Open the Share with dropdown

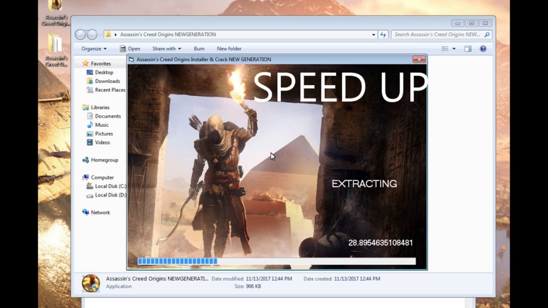(x=167, y=49)
